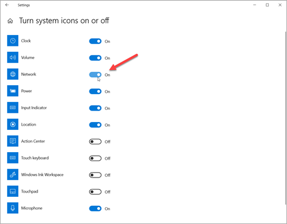Image resolution: width=287 pixels, height=224 pixels.
Task: Click the Settings window title text
Action: (x=24, y=5)
